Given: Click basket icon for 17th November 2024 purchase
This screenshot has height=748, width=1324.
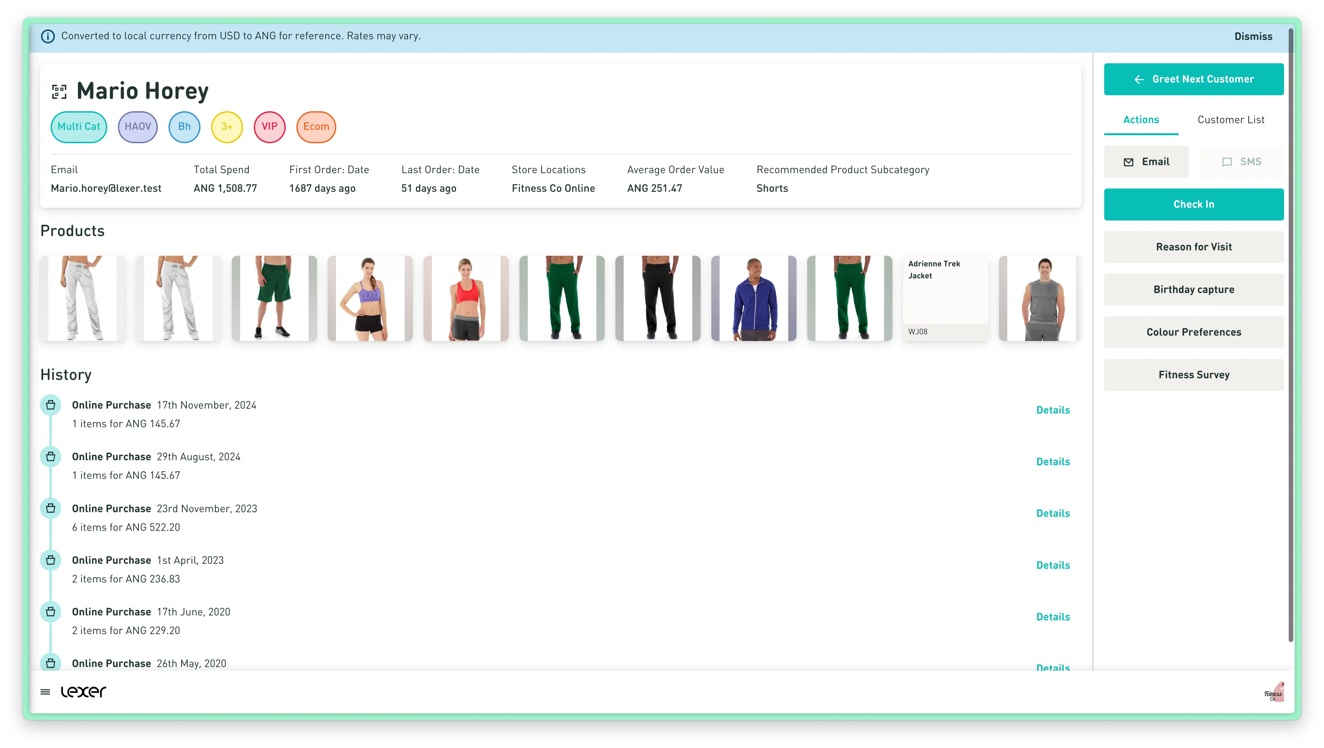Looking at the screenshot, I should click(51, 405).
